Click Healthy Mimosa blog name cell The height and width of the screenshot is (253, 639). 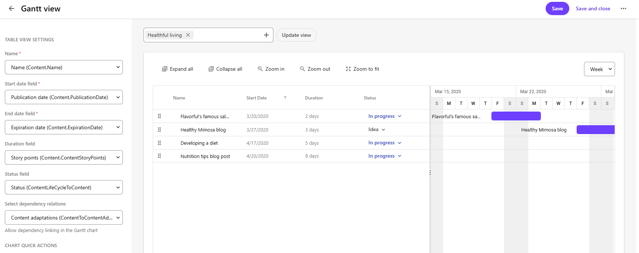[x=203, y=130]
